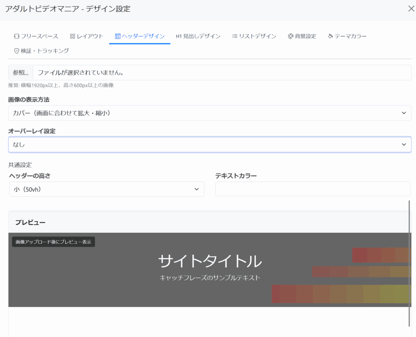Open the ヘッダーの高さ dropdown

107,189
